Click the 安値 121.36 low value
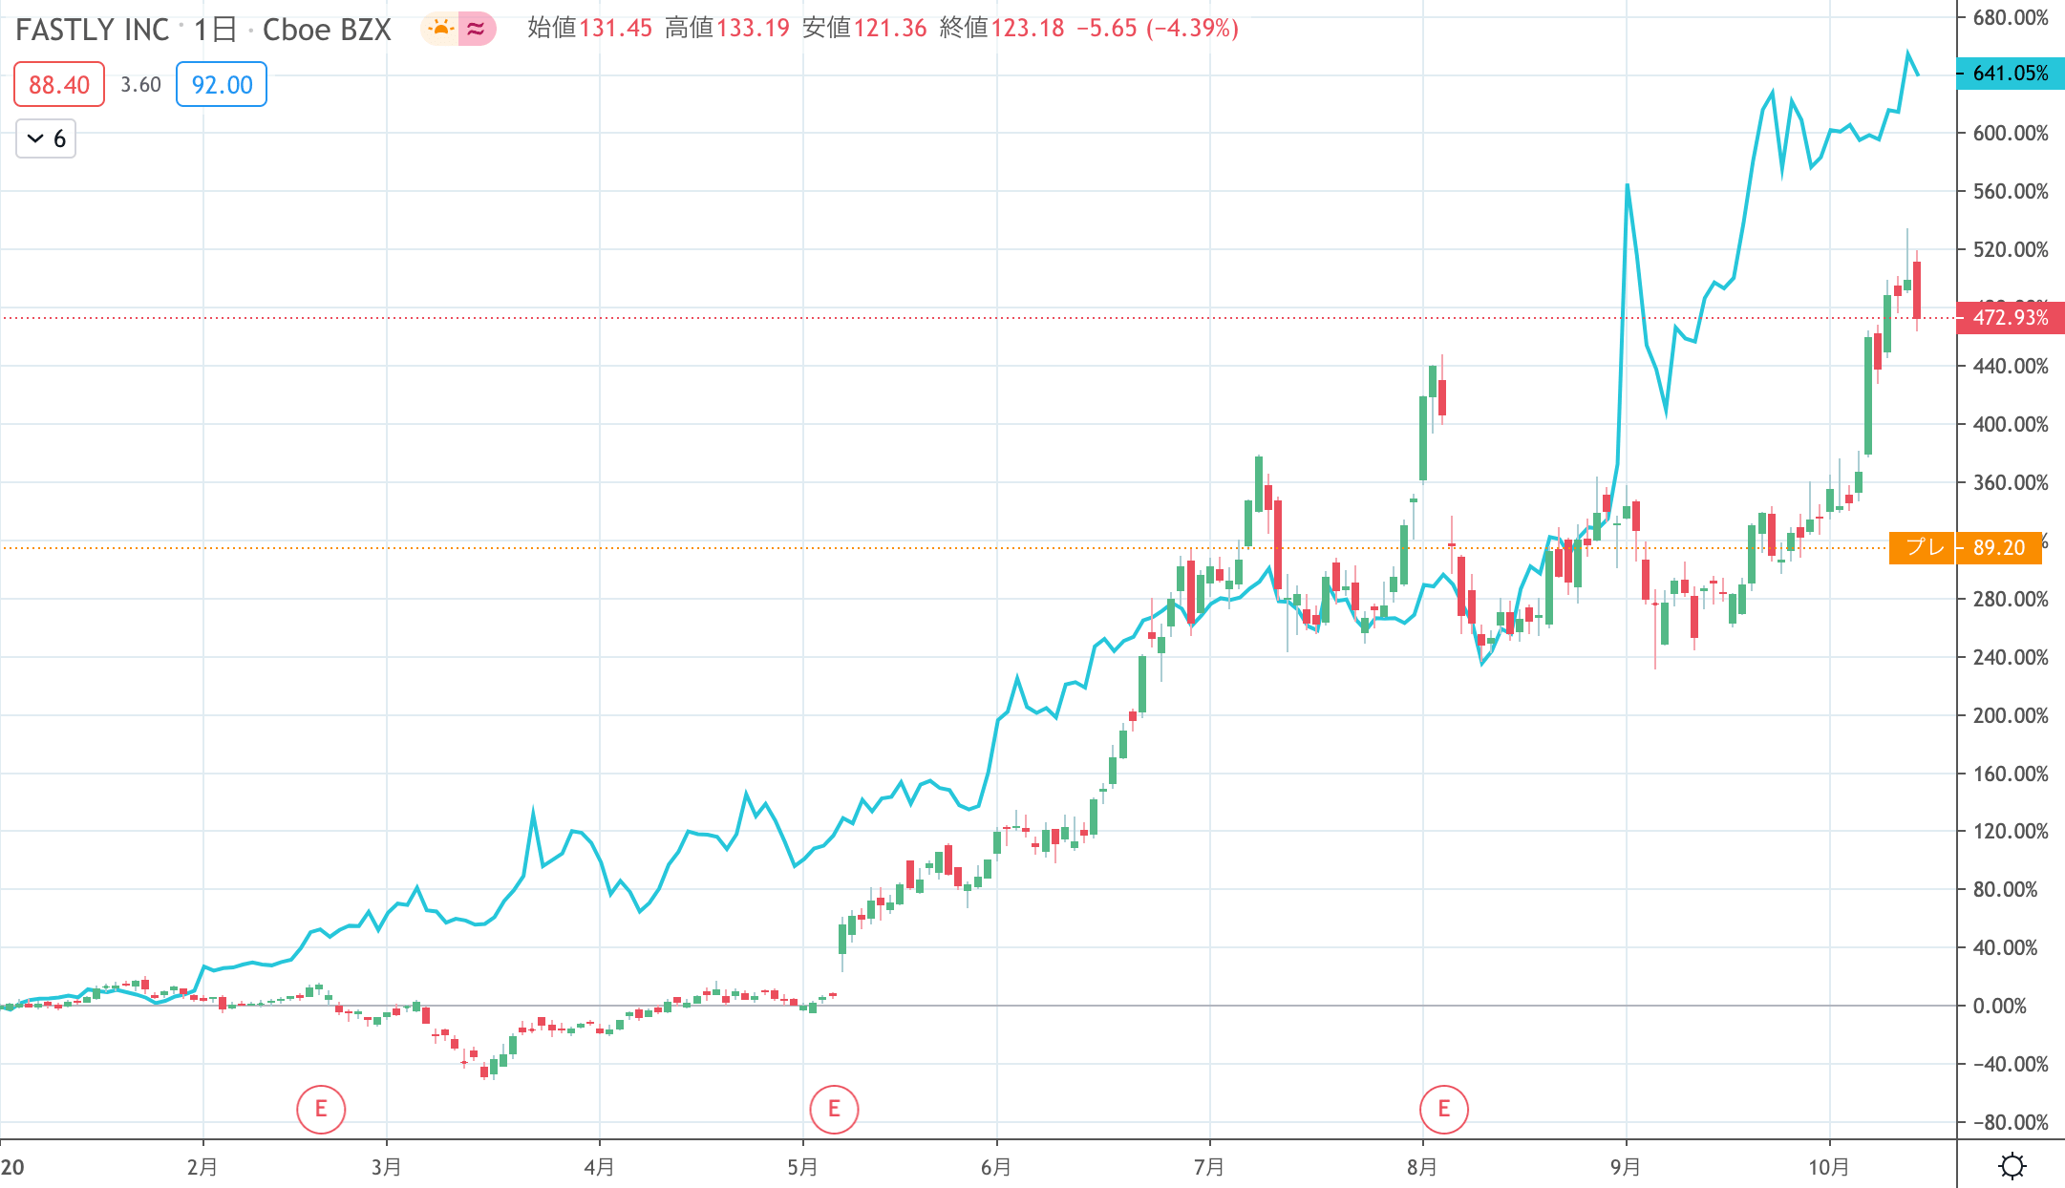2065x1188 pixels. (864, 28)
